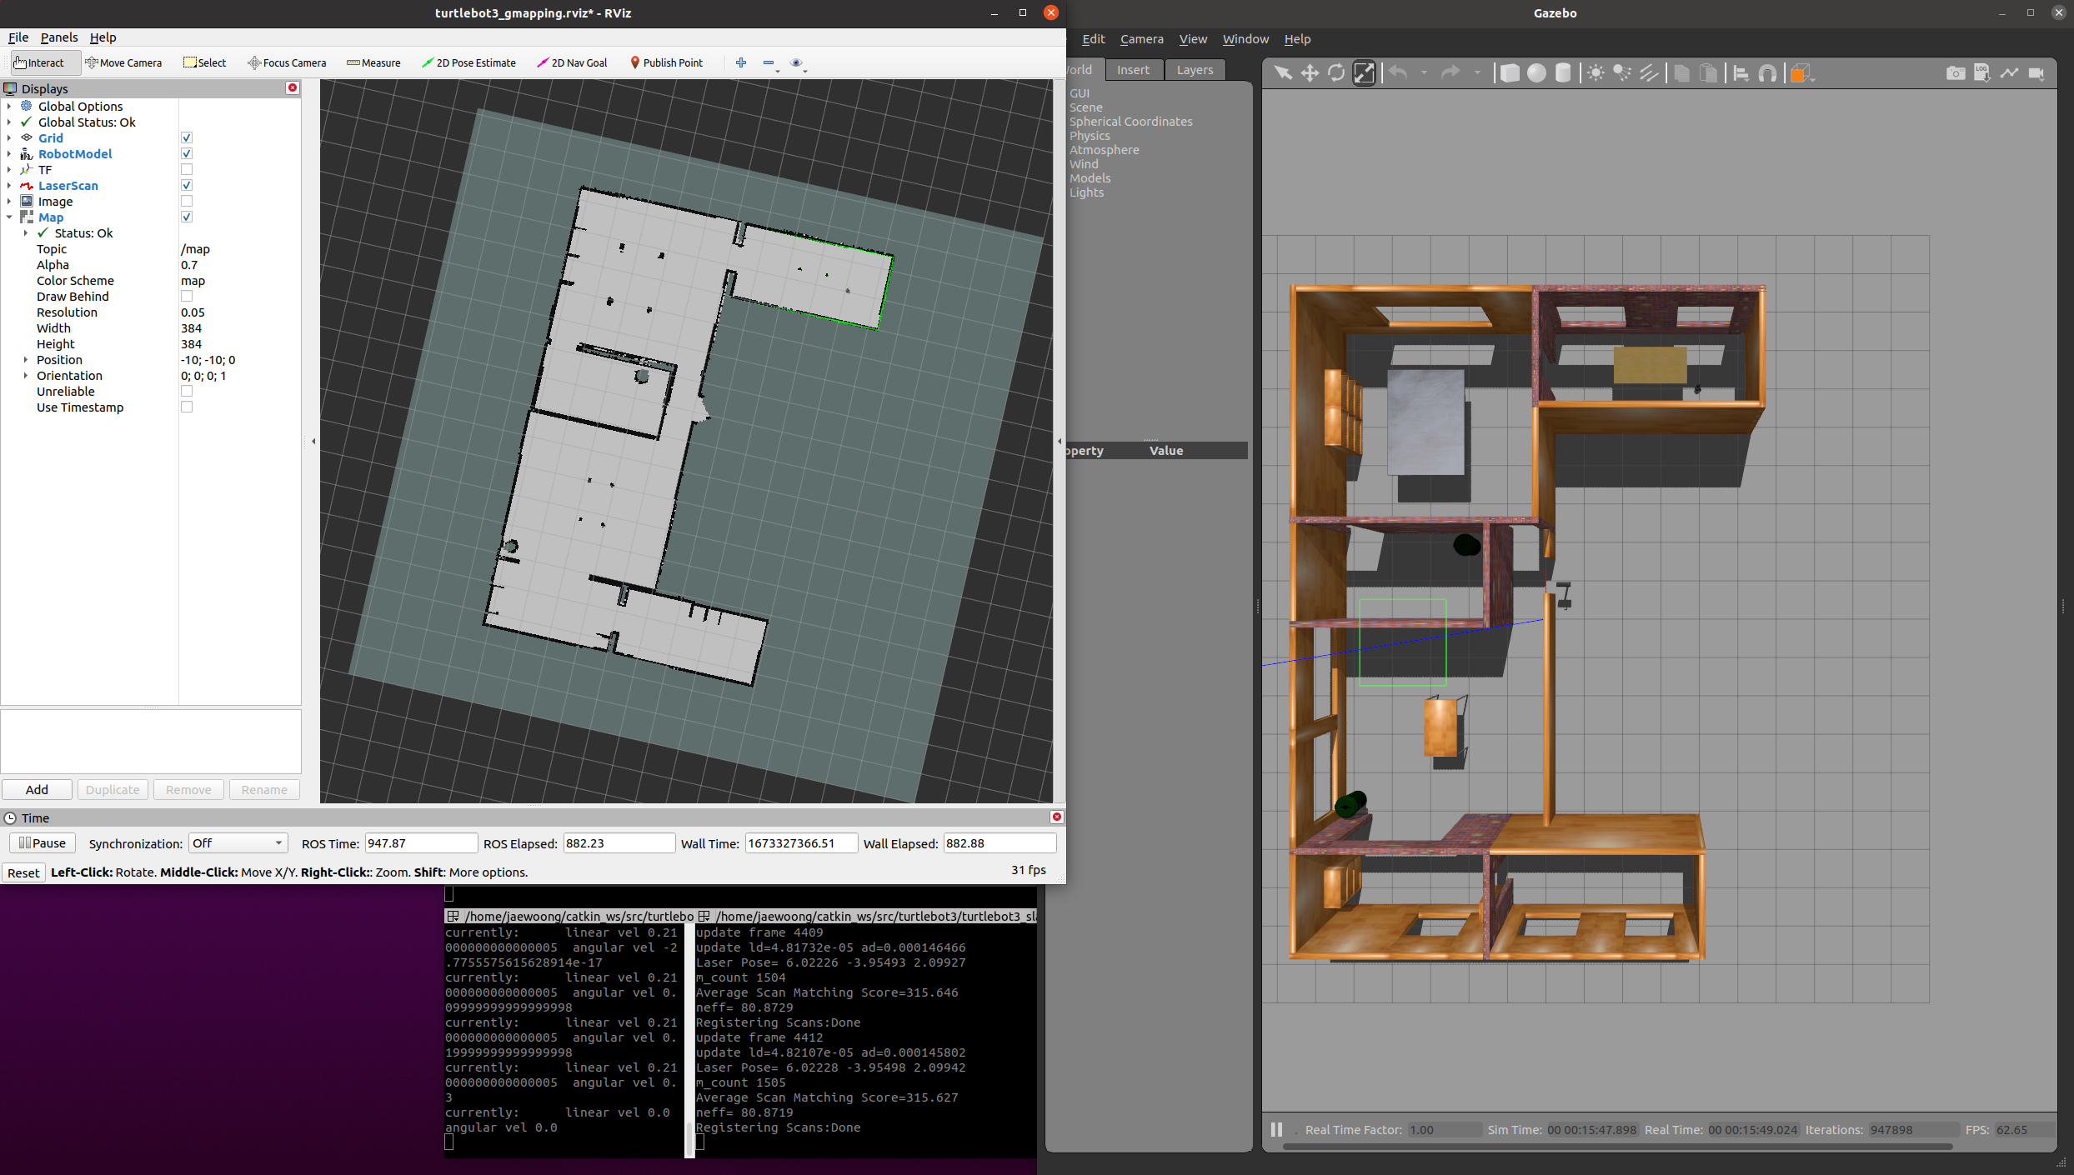Image resolution: width=2074 pixels, height=1175 pixels.
Task: Open the Synchronization dropdown
Action: point(238,843)
